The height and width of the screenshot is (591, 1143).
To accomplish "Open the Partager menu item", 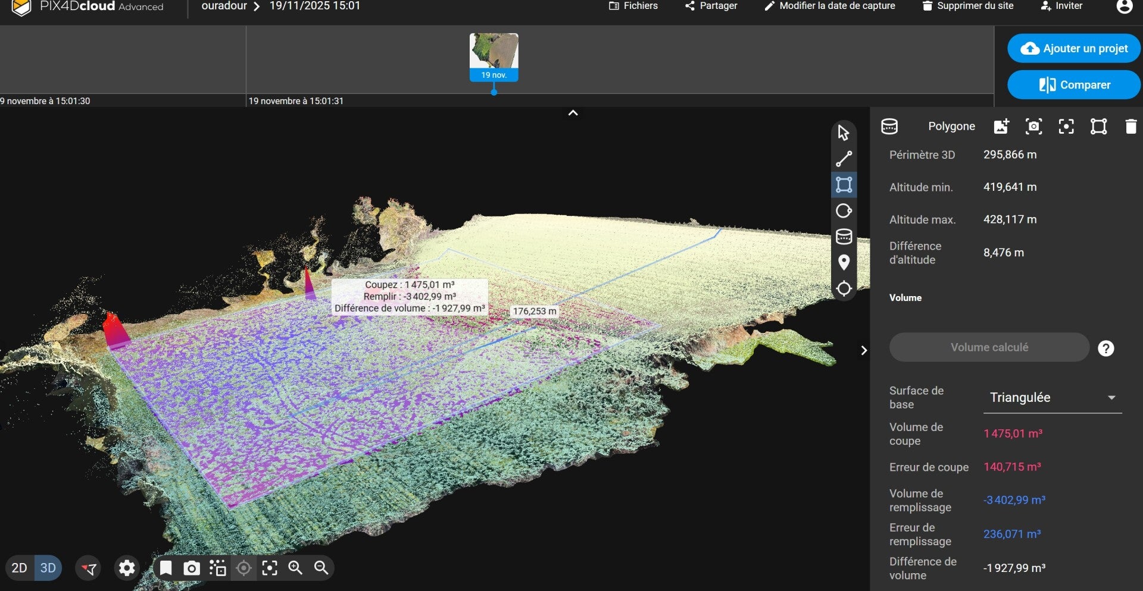I will pos(711,6).
